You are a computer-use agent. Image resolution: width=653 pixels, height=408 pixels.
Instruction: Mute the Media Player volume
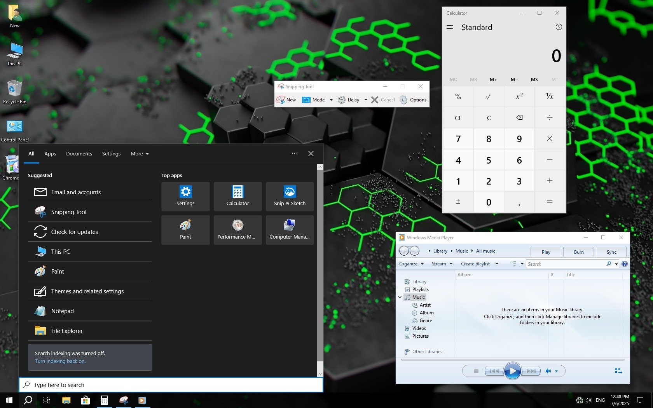click(x=548, y=371)
